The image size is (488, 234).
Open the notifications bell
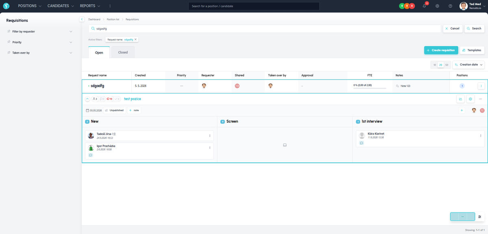coord(424,6)
